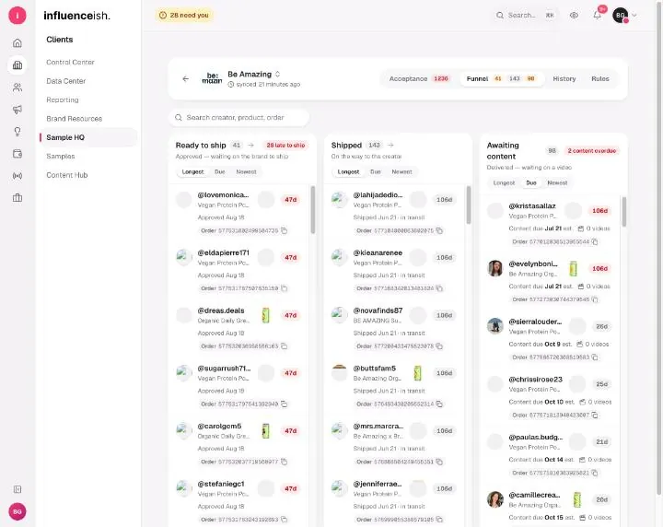Sort Awaiting content by Newest

(557, 182)
